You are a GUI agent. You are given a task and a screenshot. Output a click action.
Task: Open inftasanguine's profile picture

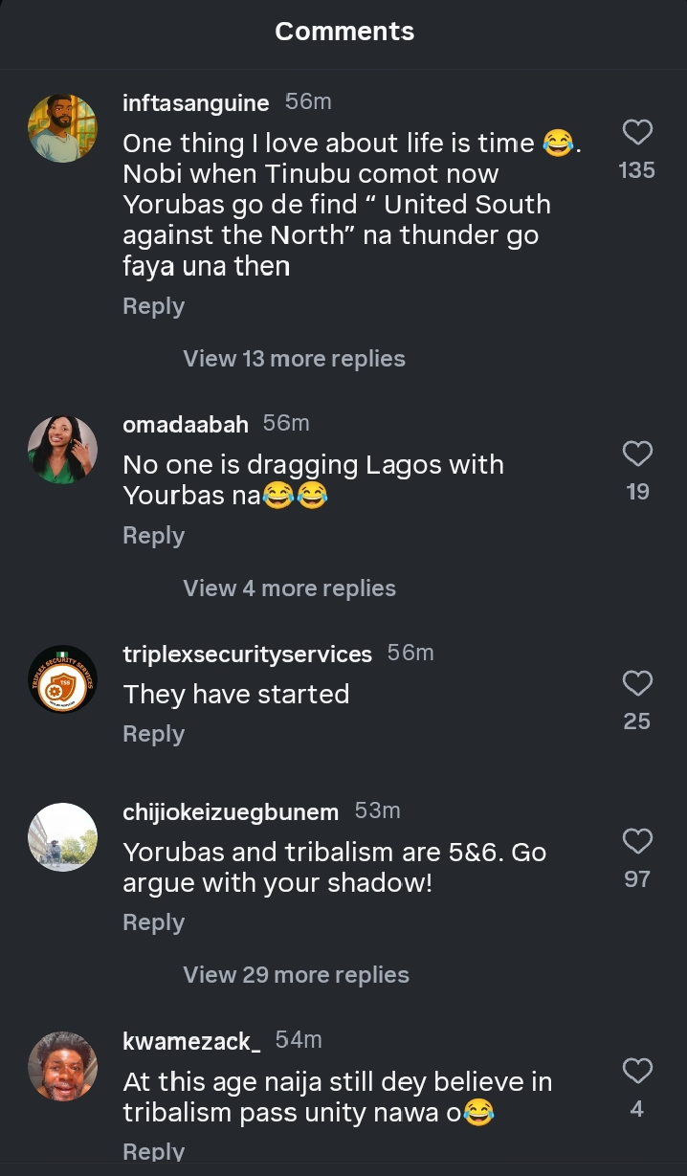pyautogui.click(x=63, y=128)
